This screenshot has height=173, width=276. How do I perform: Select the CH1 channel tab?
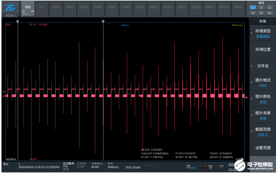28,9
